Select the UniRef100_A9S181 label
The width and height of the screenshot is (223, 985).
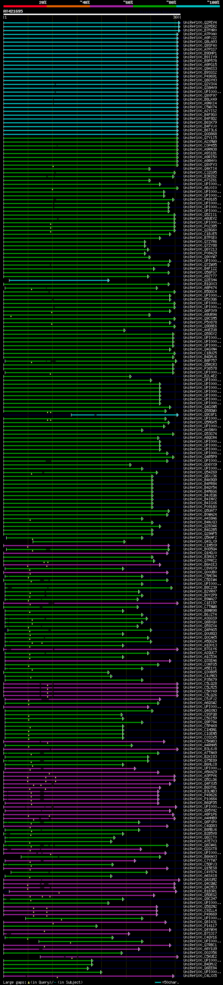pyautogui.click(x=200, y=153)
